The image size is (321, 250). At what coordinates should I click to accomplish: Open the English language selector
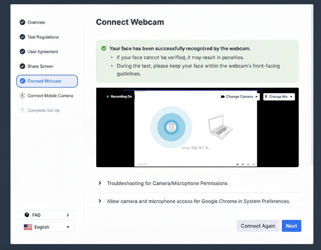tap(47, 227)
